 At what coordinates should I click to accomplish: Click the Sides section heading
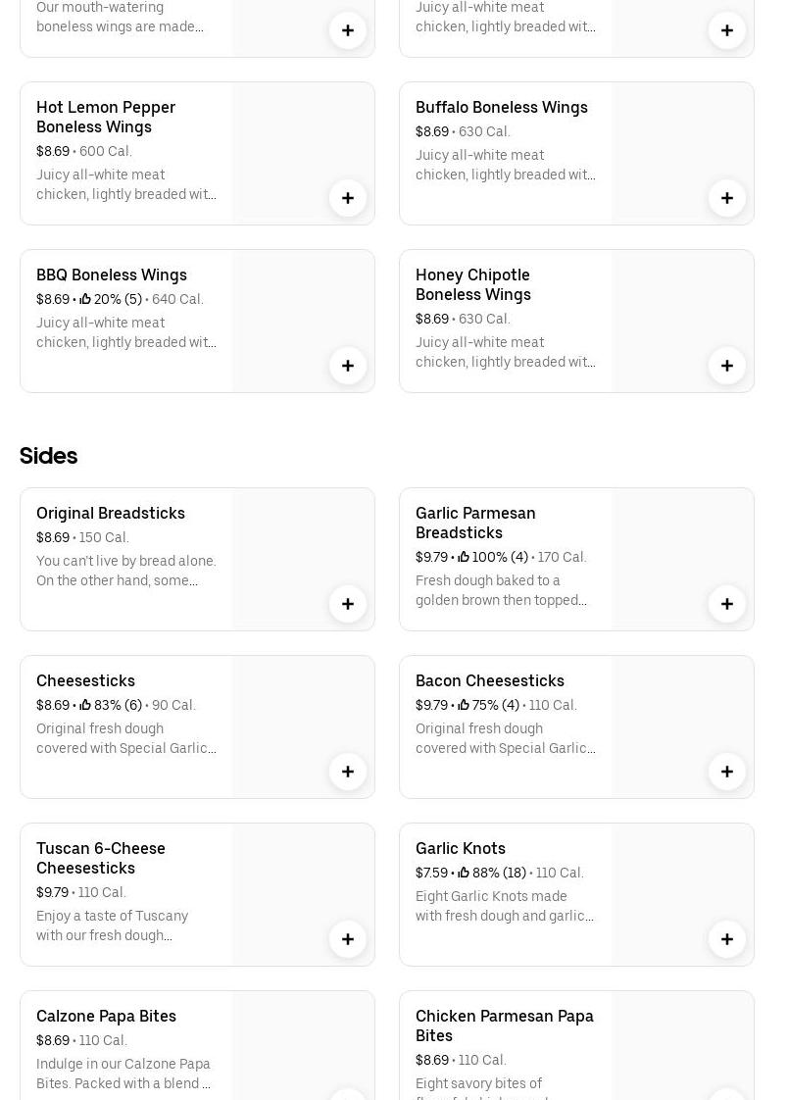(x=48, y=456)
